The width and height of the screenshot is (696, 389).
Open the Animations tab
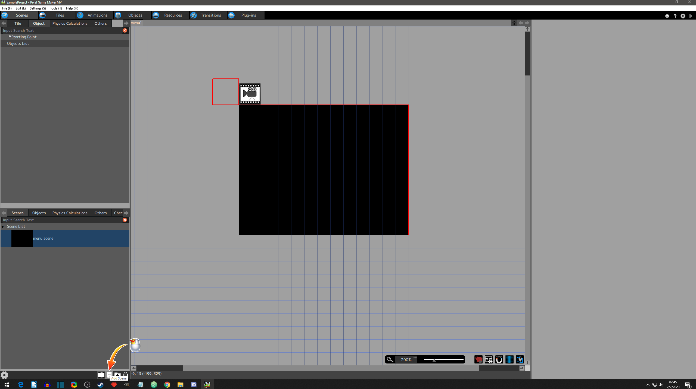point(97,15)
